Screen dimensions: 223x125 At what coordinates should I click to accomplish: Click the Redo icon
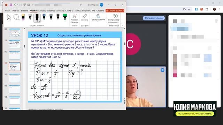[x=21, y=5]
